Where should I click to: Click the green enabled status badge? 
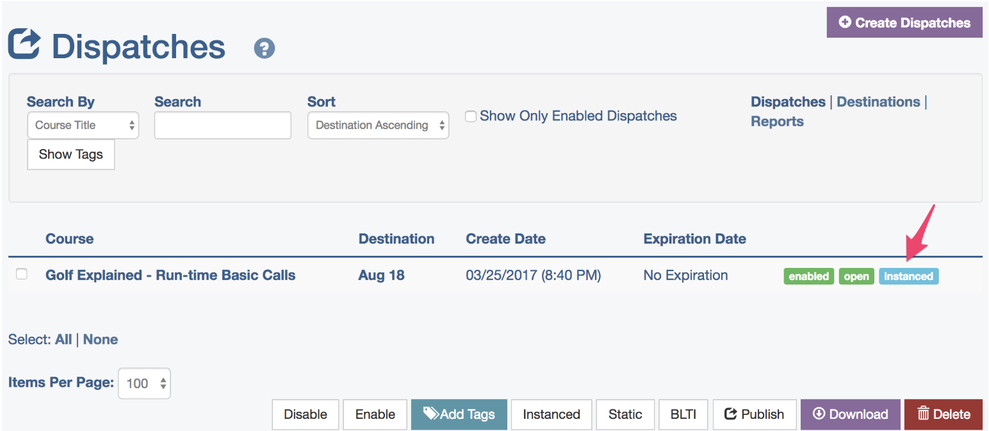pos(809,276)
